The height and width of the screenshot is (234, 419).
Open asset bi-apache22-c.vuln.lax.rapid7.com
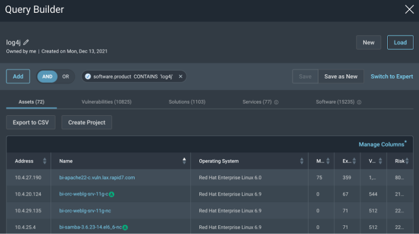click(x=97, y=178)
